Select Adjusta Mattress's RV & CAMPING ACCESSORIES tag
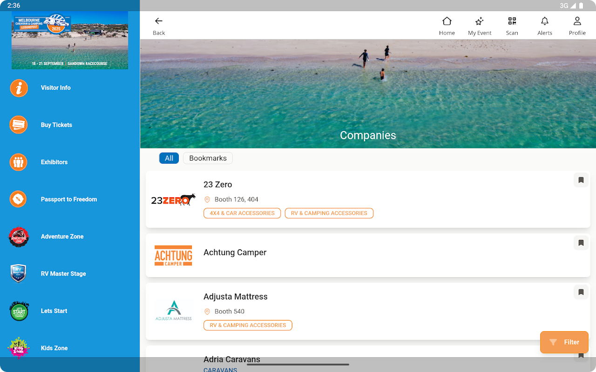The width and height of the screenshot is (596, 372). click(x=248, y=325)
